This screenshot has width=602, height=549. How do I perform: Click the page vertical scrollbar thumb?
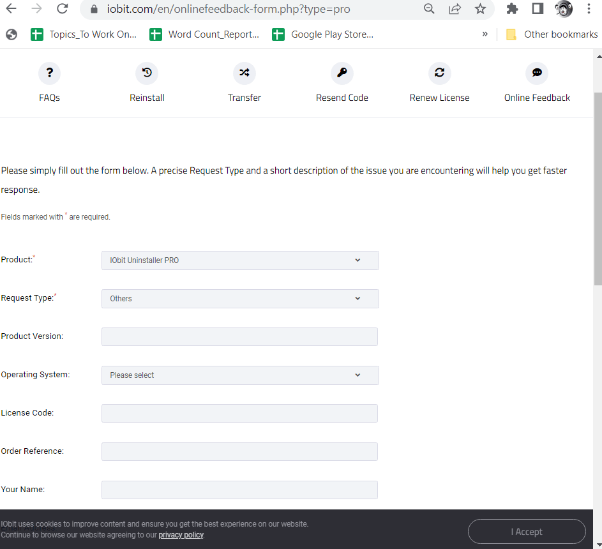[598, 189]
